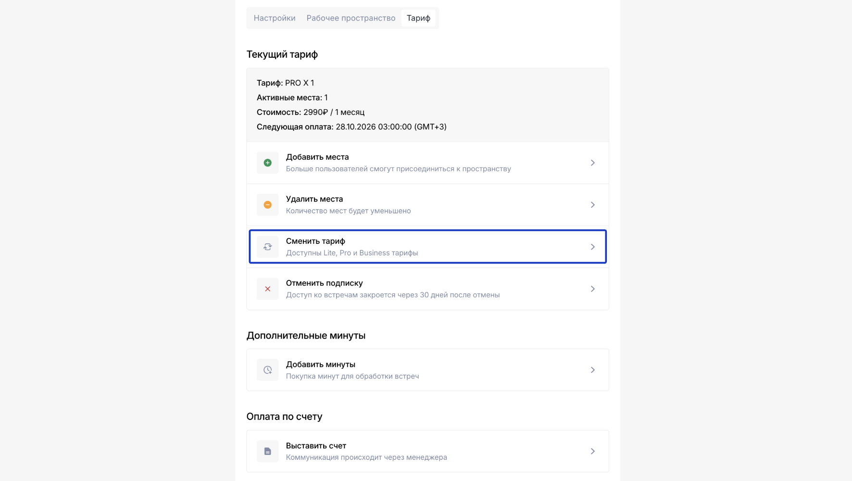Open the Добавить места option title

(317, 157)
